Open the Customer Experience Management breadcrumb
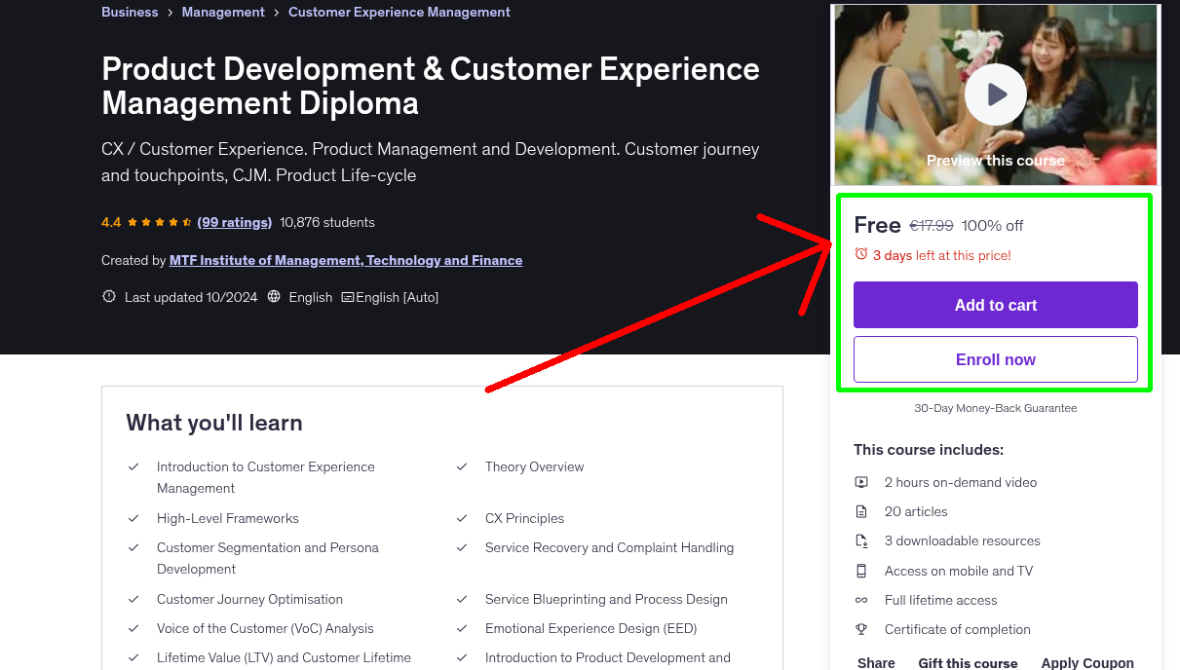Screen dimensions: 1180x670 [x=399, y=12]
